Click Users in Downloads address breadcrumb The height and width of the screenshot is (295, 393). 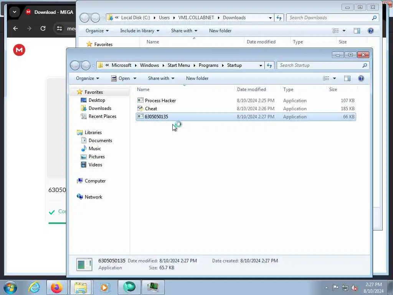pos(164,18)
